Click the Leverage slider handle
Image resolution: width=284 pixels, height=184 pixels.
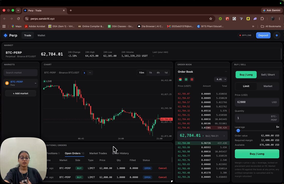click(x=238, y=131)
